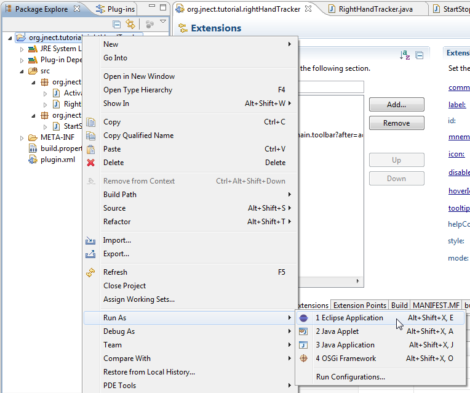
Task: Open the Build Path submenu
Action: [190, 195]
